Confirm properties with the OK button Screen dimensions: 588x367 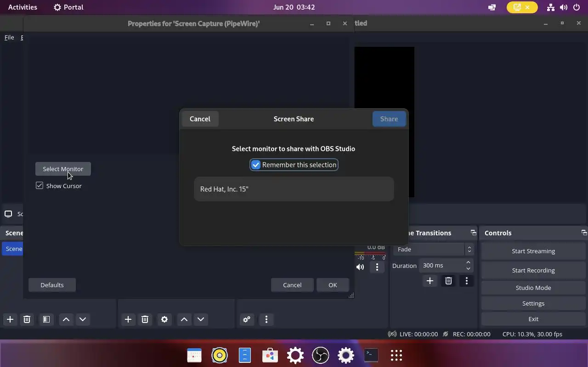point(333,285)
